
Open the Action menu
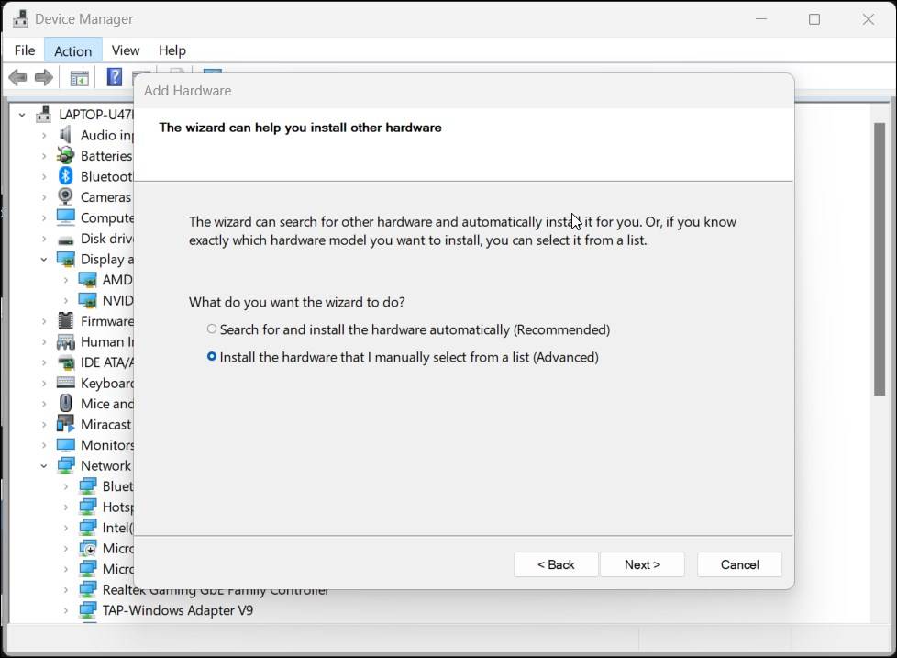72,50
